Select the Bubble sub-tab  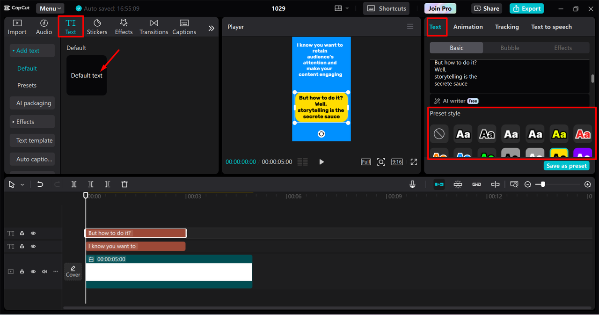tap(510, 48)
